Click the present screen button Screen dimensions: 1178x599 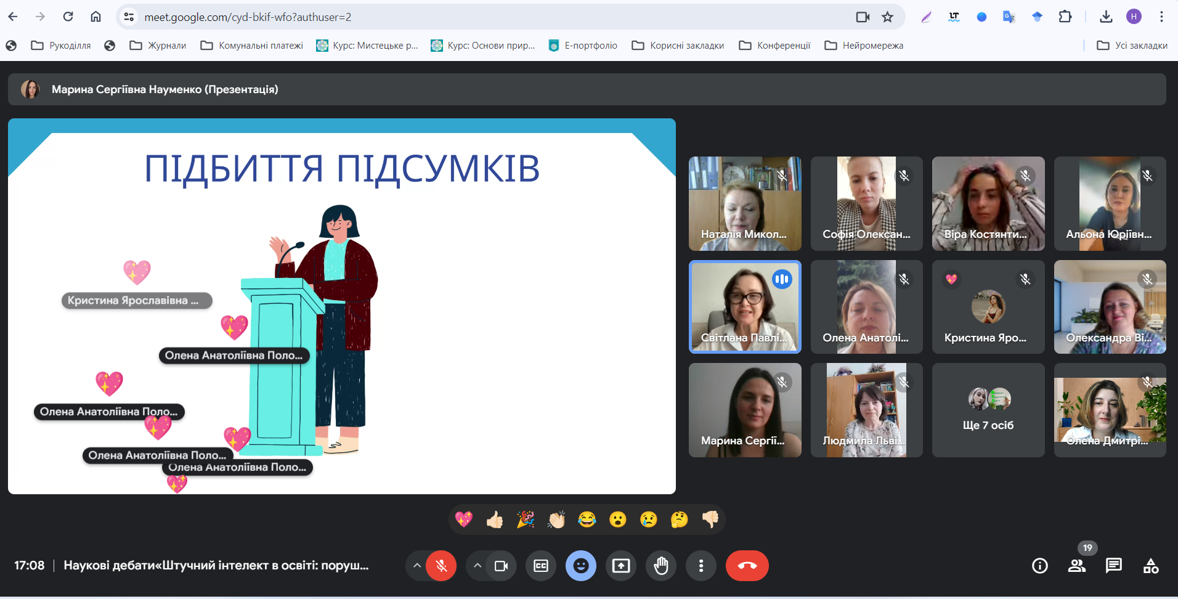click(x=621, y=566)
